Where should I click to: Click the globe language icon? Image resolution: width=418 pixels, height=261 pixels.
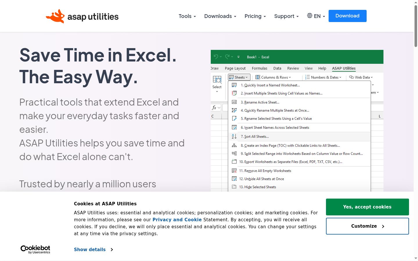(310, 16)
